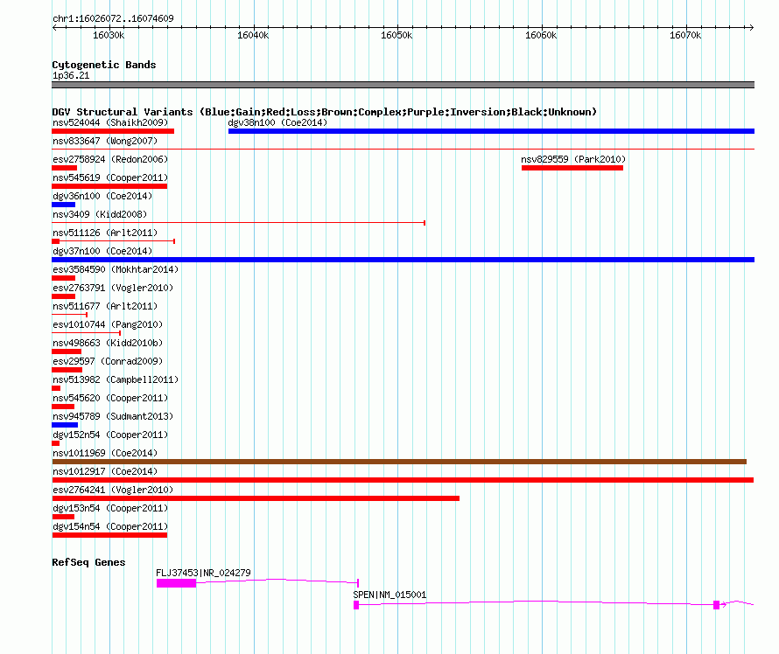Open the dgv38n100 (Coe2014) variant label
Viewport: 779px width, 654px height.
coord(277,122)
